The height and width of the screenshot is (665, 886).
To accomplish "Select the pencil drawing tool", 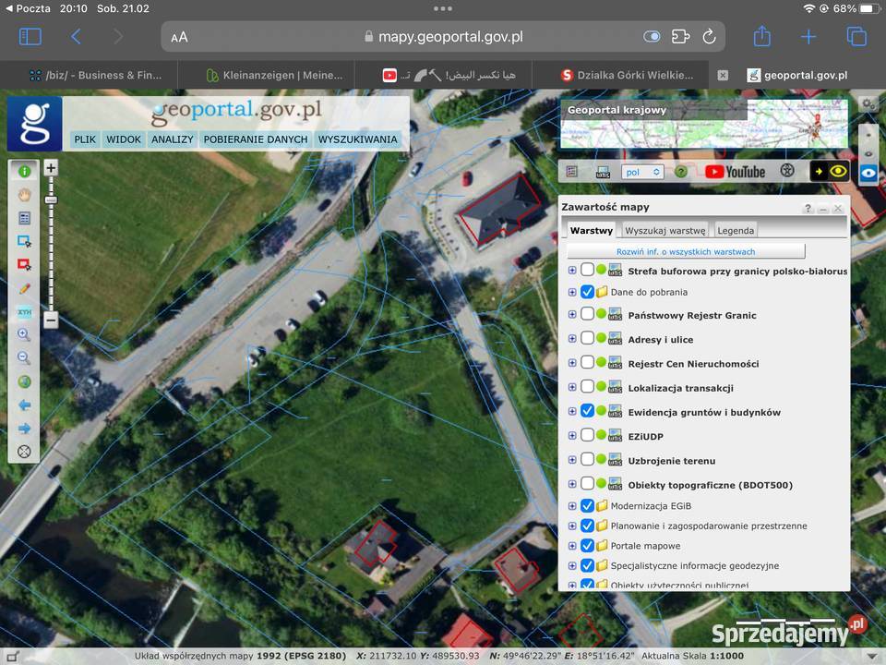I will (x=24, y=288).
